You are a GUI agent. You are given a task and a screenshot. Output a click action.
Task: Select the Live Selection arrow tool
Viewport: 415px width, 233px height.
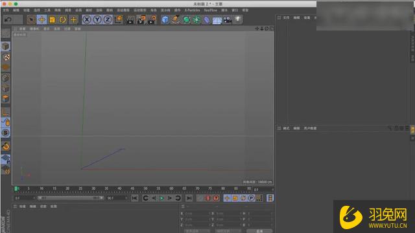(31, 19)
